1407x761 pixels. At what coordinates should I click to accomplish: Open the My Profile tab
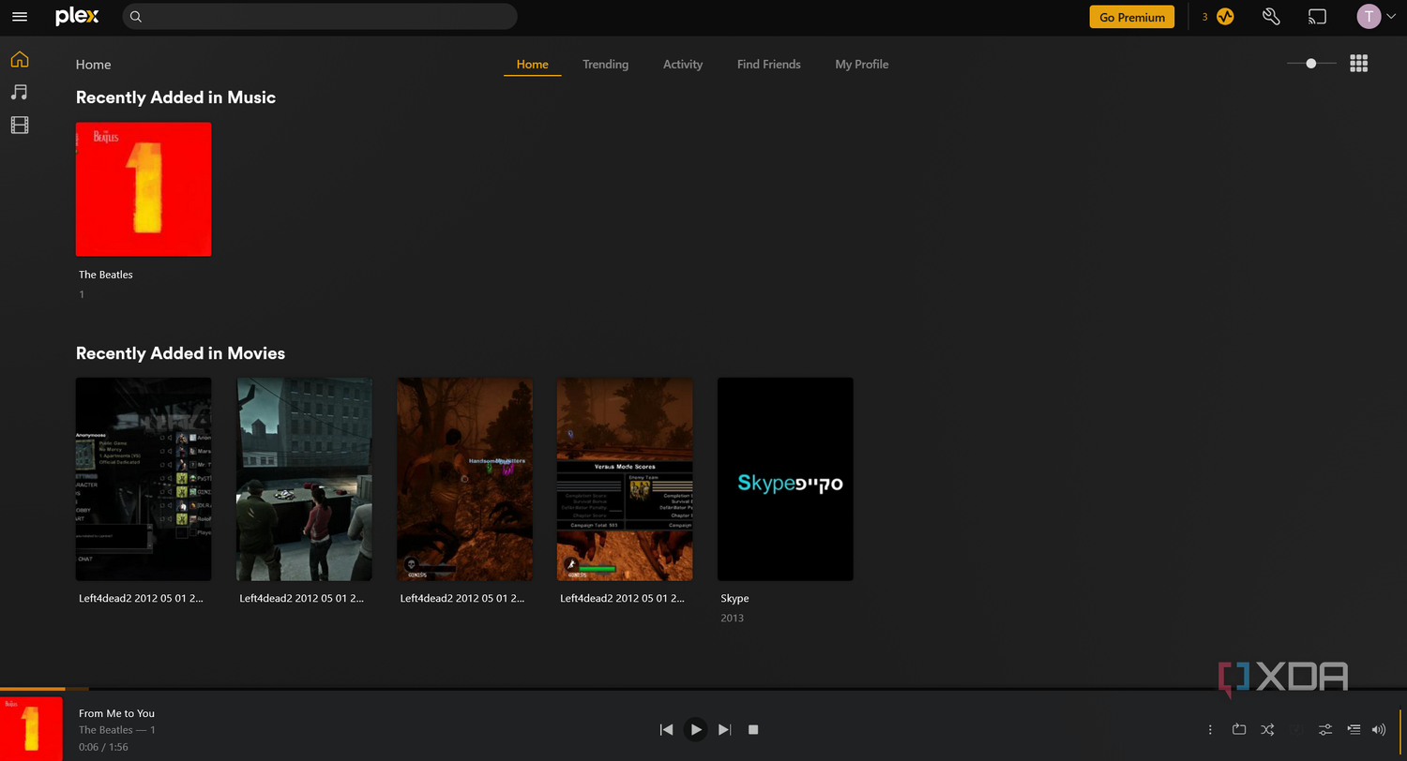862,64
